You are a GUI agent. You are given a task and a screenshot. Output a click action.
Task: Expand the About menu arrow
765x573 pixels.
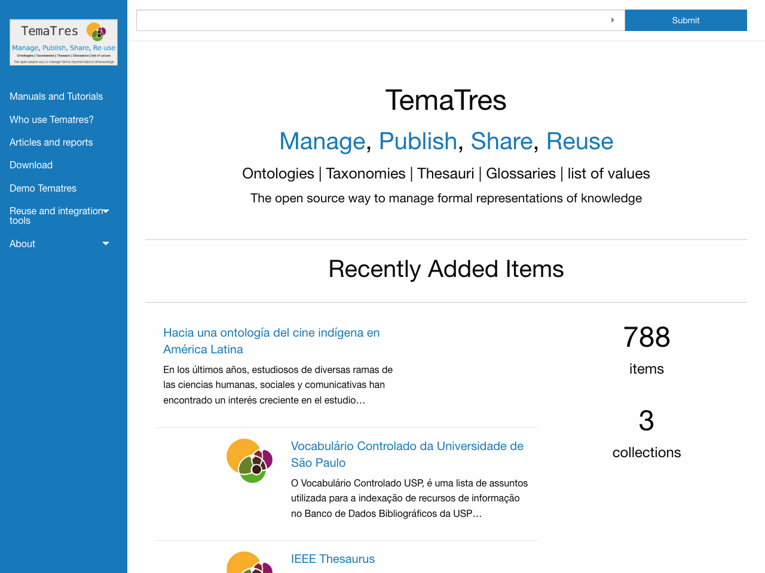[x=106, y=244]
